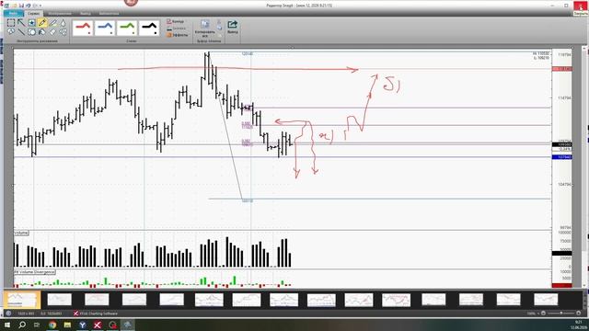589x331 pixels.
Task: Expand the quick access toolbar dropdown arrow
Action: point(40,6)
